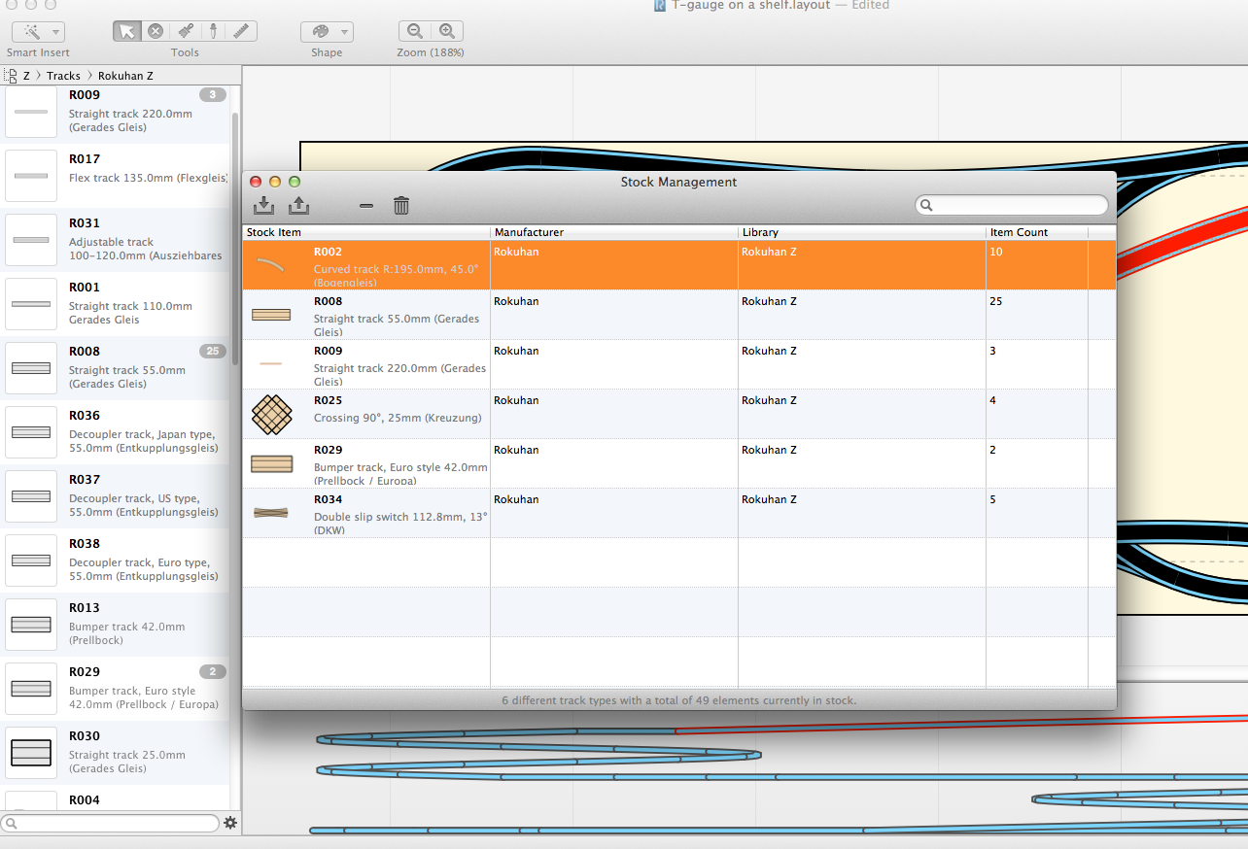
Task: Select the ruler measure tool
Action: [x=241, y=31]
